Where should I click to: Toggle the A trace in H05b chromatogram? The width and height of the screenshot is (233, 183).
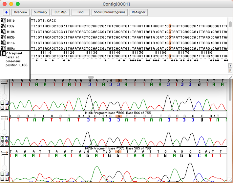pos(3,174)
